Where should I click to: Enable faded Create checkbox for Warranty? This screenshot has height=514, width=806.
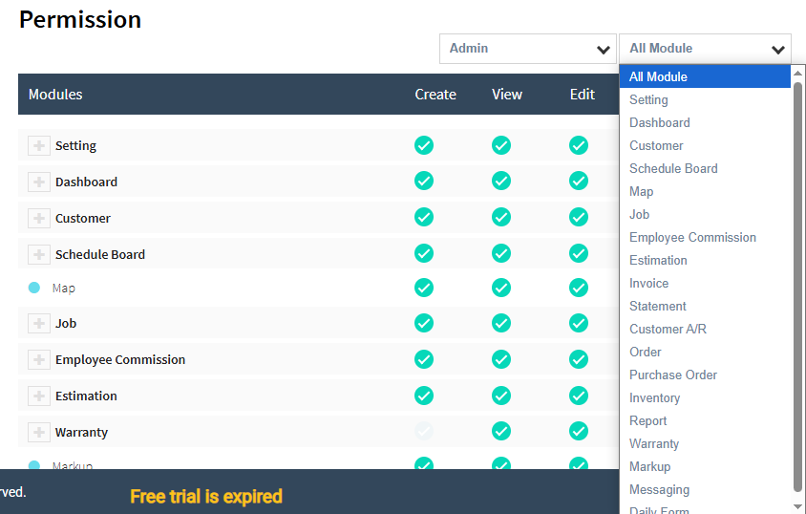click(x=424, y=432)
